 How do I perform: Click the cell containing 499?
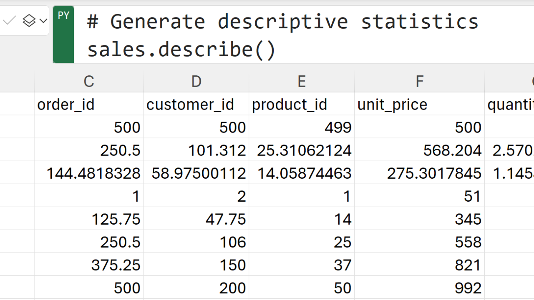pos(302,127)
